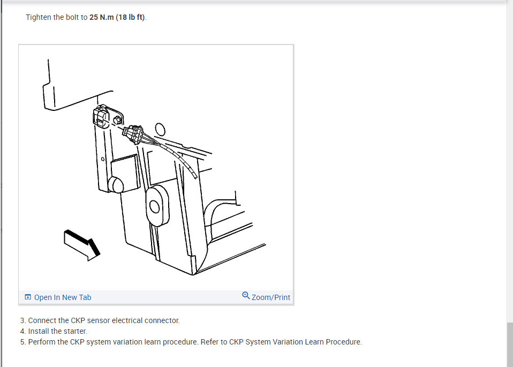
Task: Select the black direction arrow in diagram
Action: (x=82, y=245)
